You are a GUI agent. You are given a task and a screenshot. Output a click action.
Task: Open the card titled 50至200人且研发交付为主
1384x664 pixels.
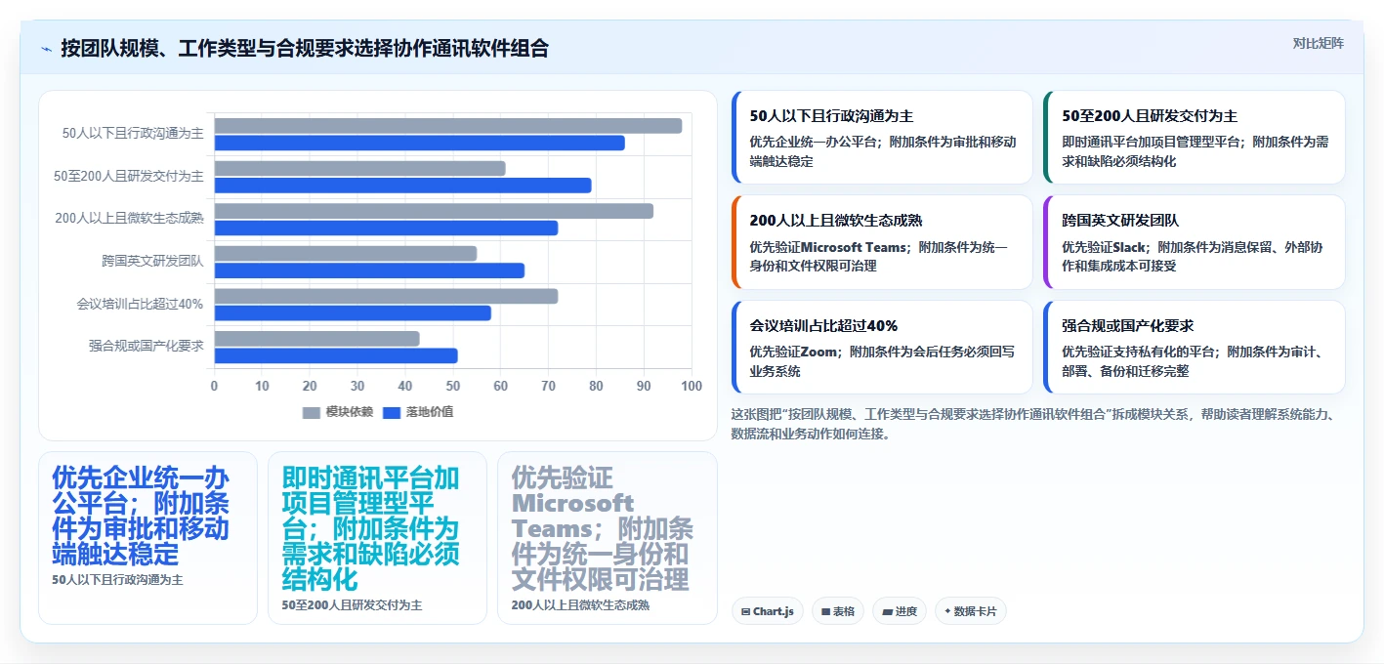coord(1195,138)
